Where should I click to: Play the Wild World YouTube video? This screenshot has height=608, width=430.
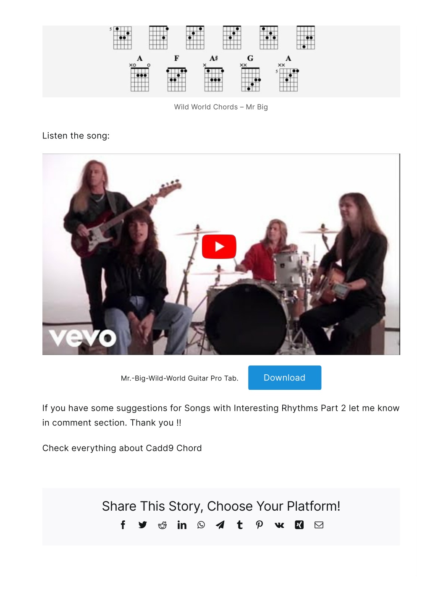[x=219, y=247]
